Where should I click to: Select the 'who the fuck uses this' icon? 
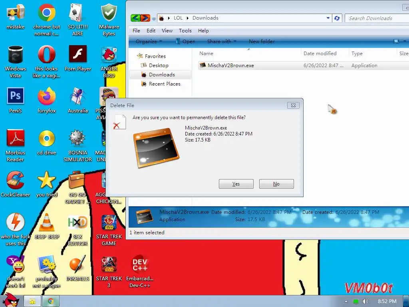(x=16, y=229)
